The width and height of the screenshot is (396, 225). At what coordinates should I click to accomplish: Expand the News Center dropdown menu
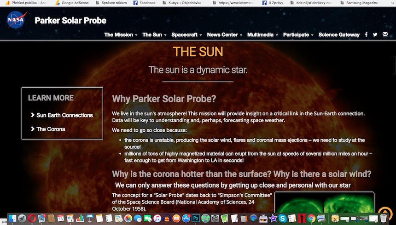[x=225, y=35]
